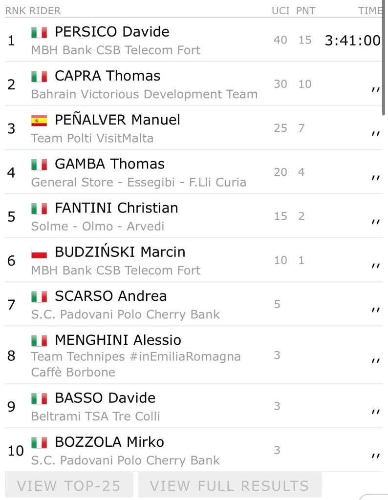Click the UCI column header

tap(280, 11)
